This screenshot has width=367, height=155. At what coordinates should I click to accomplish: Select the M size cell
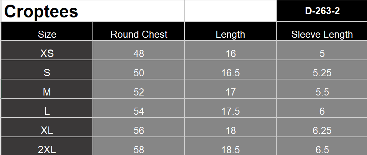coord(47,92)
